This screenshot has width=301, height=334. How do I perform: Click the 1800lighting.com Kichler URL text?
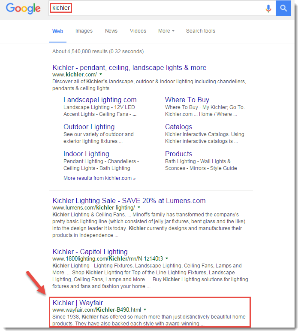[108, 259]
